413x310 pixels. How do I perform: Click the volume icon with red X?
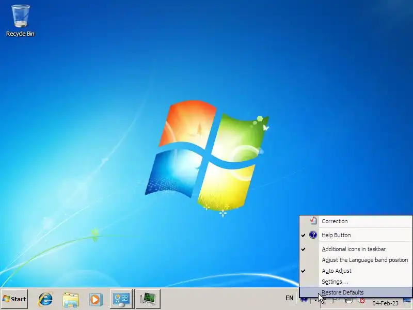coord(362,301)
